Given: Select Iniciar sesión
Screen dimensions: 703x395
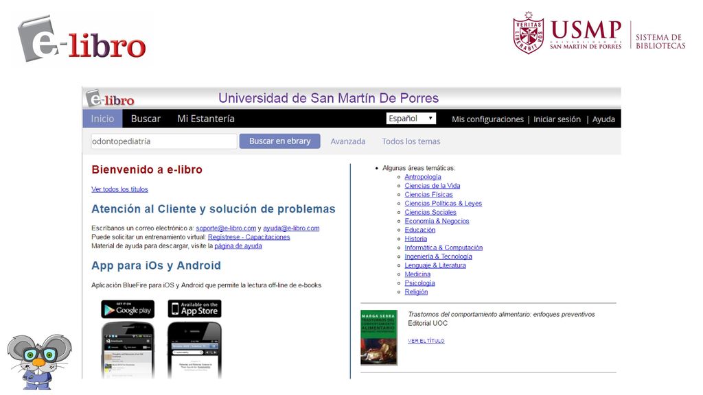Looking at the screenshot, I should [557, 119].
